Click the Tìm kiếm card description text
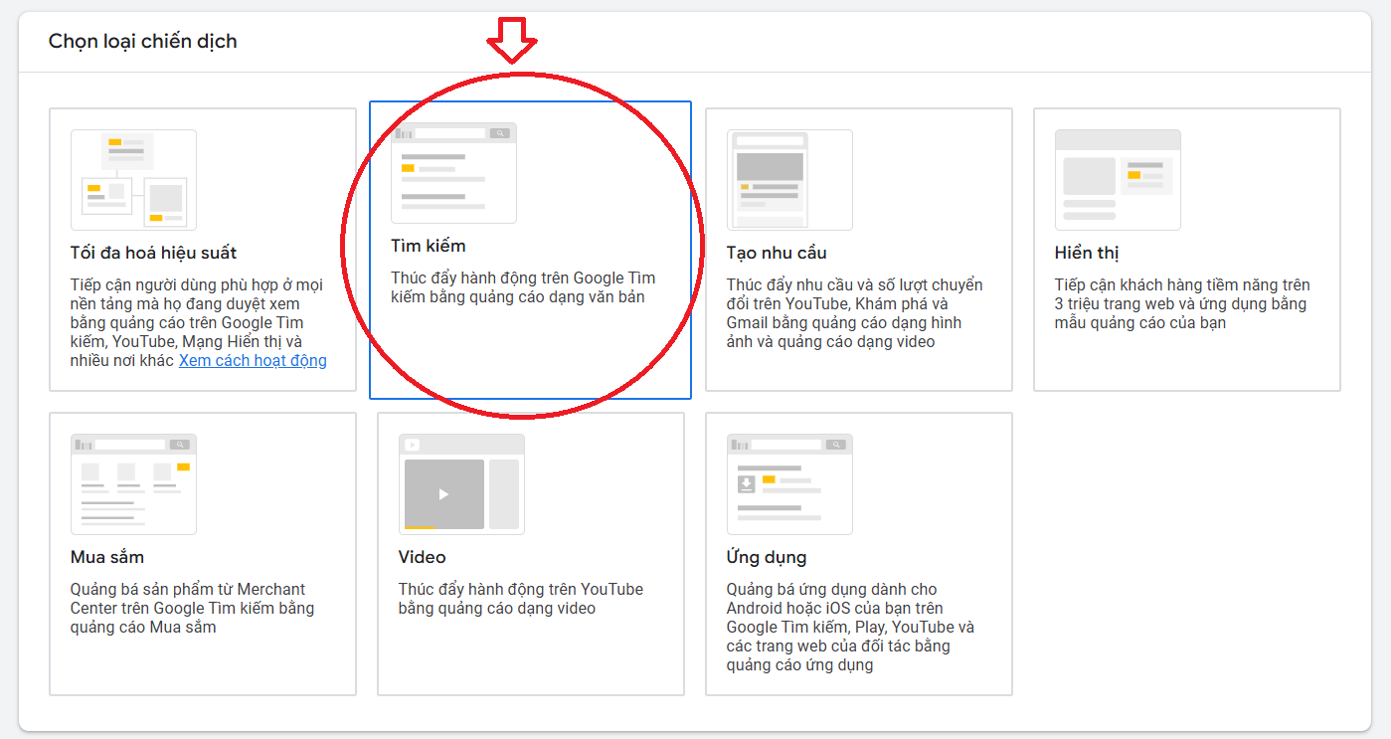 [x=524, y=287]
